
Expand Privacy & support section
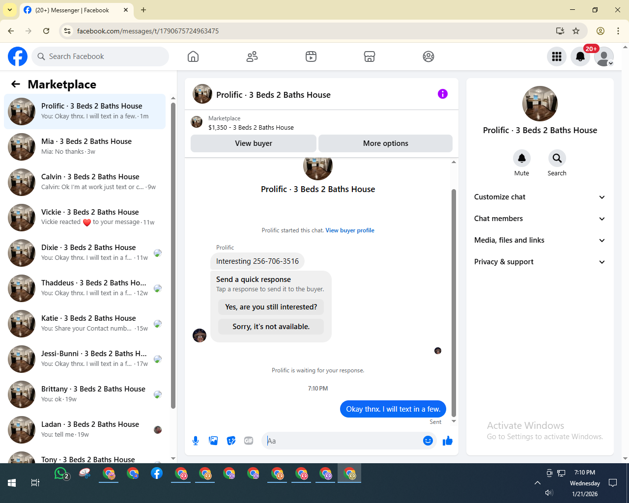[540, 262]
